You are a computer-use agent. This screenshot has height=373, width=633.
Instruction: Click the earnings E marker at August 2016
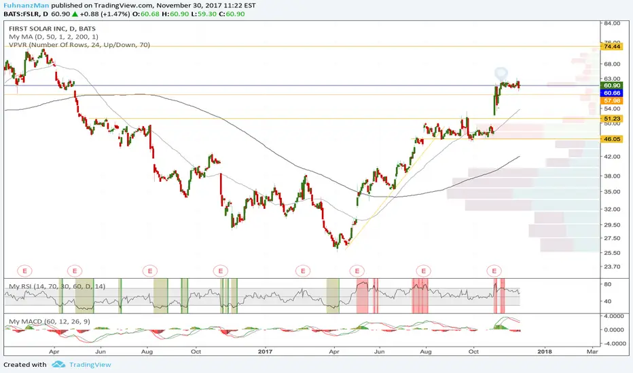pos(150,271)
